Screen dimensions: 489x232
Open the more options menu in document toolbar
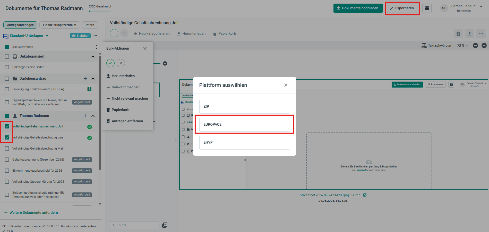tap(481, 34)
